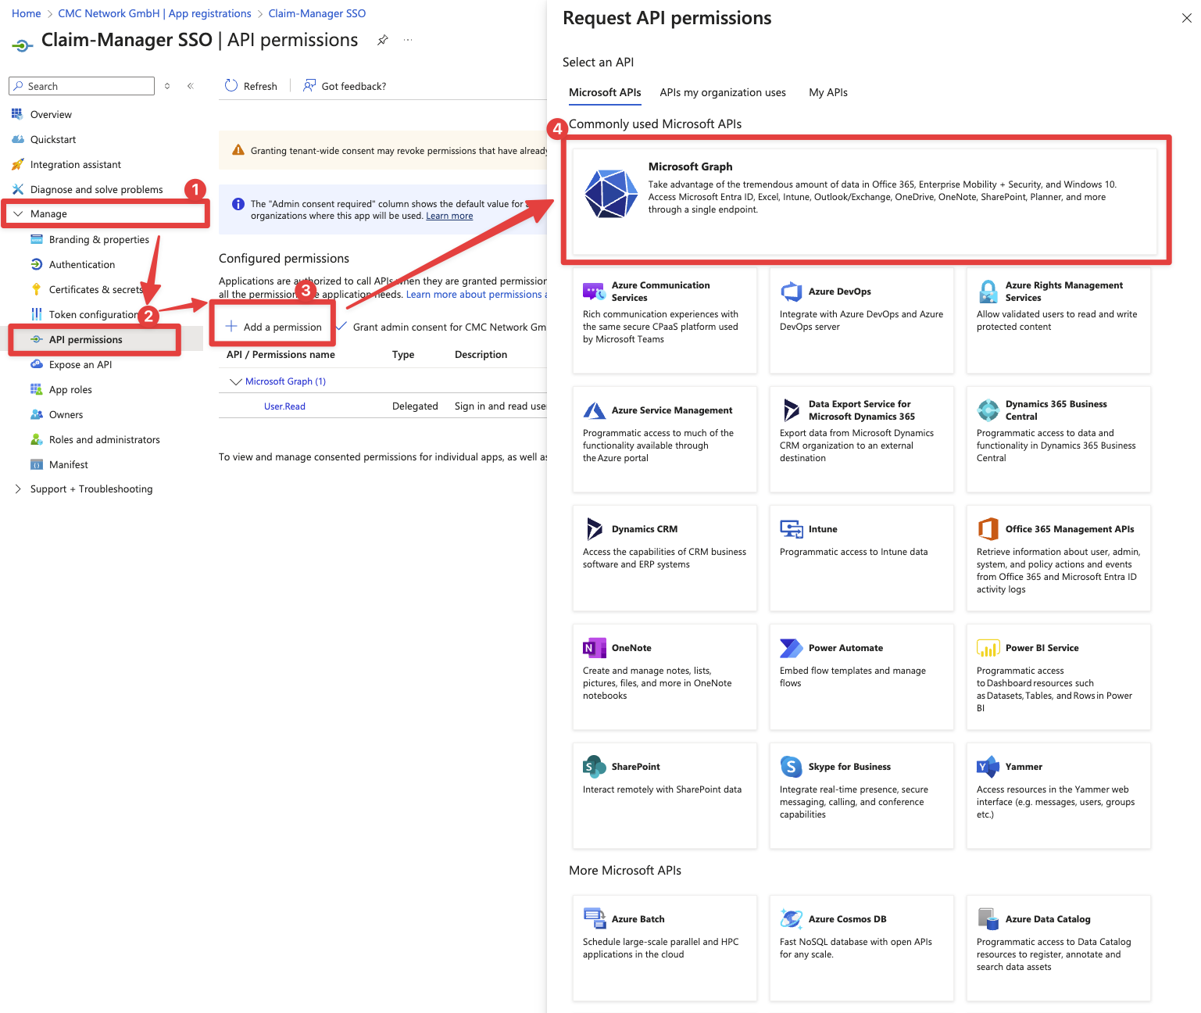Open Certificates & secrets in sidebar
The image size is (1201, 1013).
95,289
